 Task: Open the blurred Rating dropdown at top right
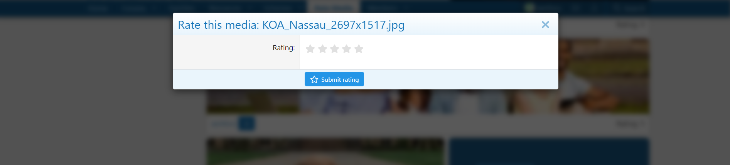point(631,25)
